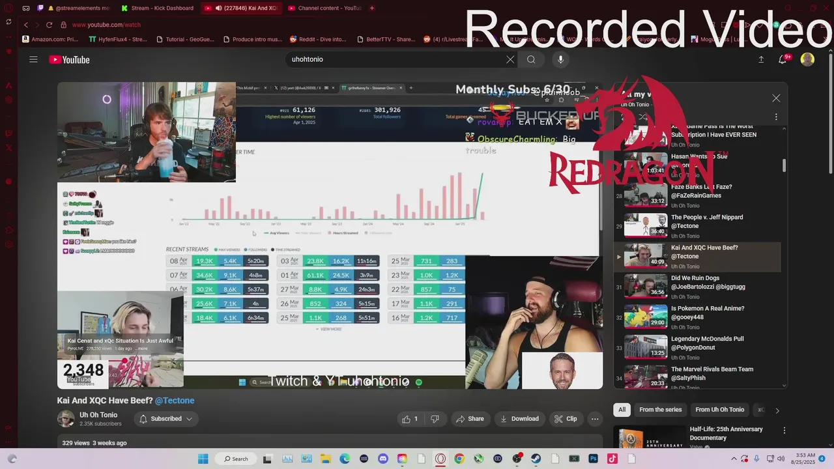Open Steam from the taskbar
Viewport: 834px width, 469px height.
tap(536, 459)
